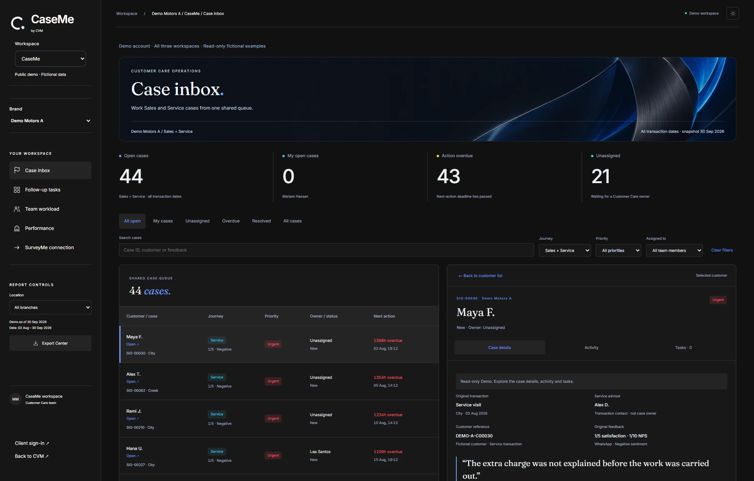Open the Workspace CaseMe dropdown

coord(50,59)
